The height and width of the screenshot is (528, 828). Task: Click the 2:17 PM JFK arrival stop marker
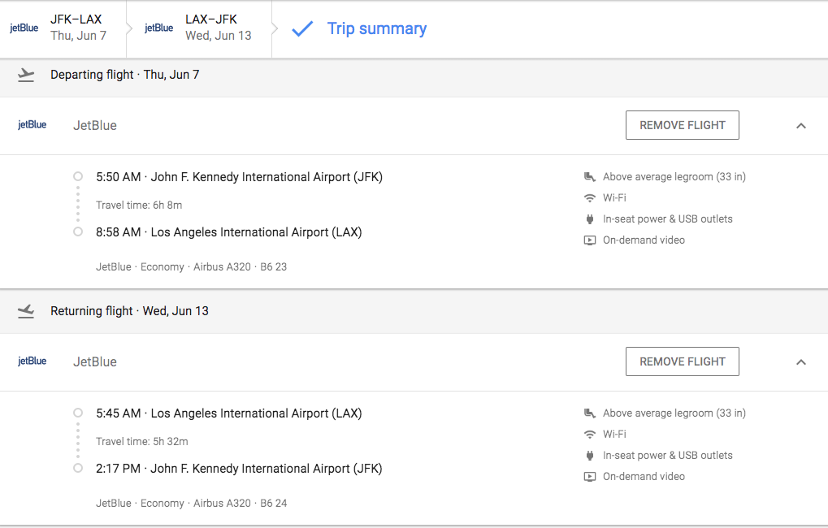click(78, 468)
